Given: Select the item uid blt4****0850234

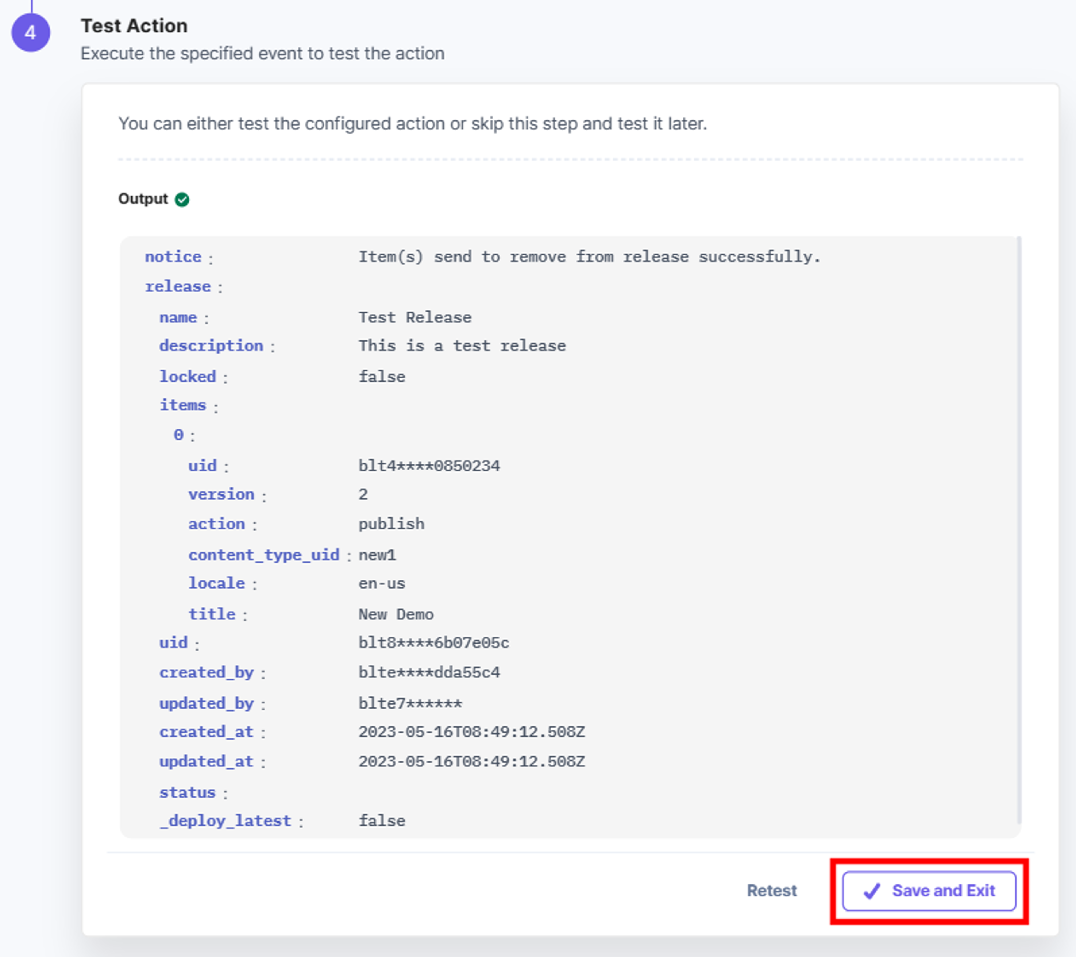Looking at the screenshot, I should point(429,466).
